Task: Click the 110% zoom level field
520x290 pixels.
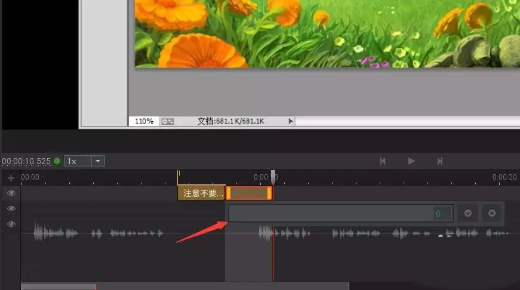Action: pyautogui.click(x=144, y=121)
